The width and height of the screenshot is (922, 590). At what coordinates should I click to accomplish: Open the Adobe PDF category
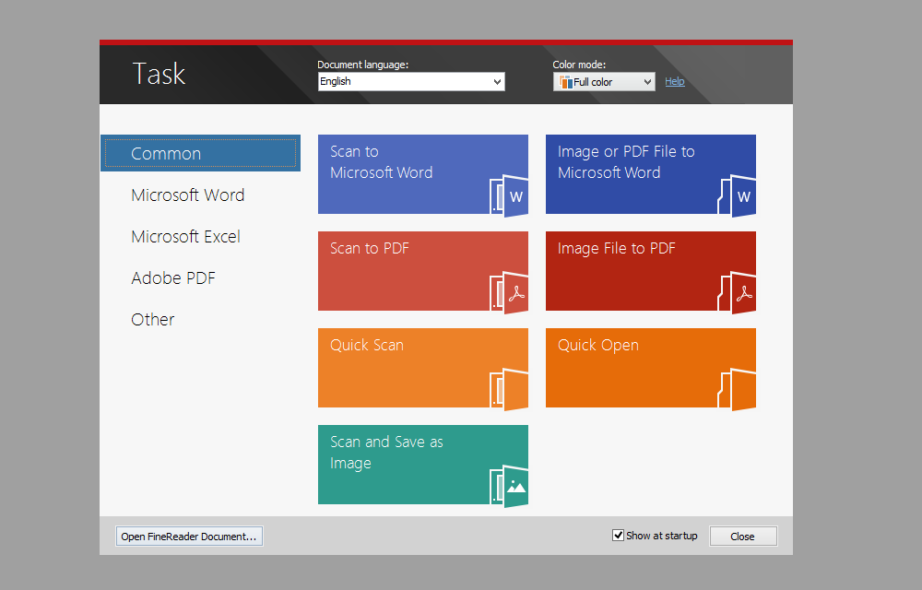[x=173, y=278]
